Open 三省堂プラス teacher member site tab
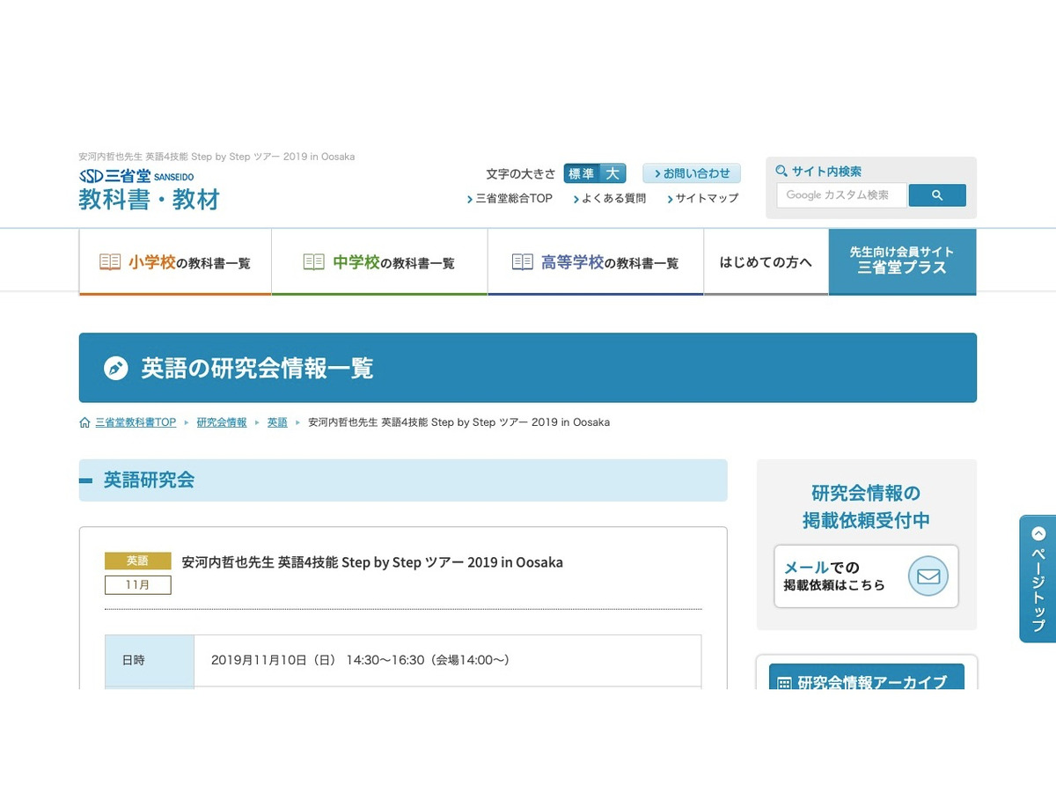Image resolution: width=1056 pixels, height=792 pixels. [x=902, y=260]
